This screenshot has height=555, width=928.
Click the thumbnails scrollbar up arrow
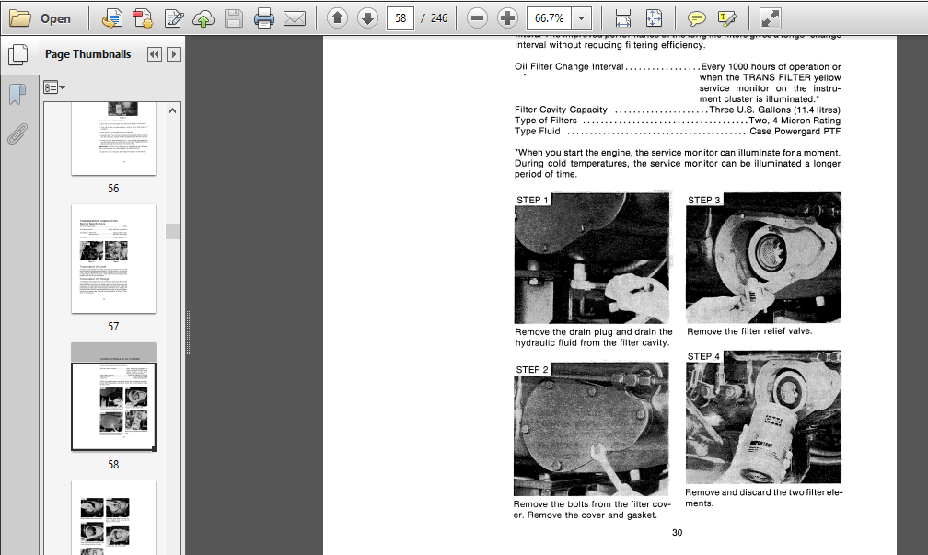coord(172,110)
